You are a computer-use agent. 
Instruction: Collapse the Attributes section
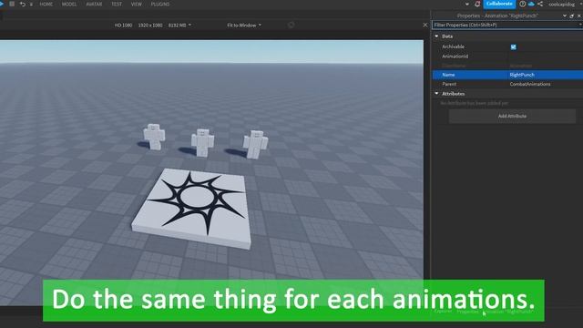[x=436, y=93]
